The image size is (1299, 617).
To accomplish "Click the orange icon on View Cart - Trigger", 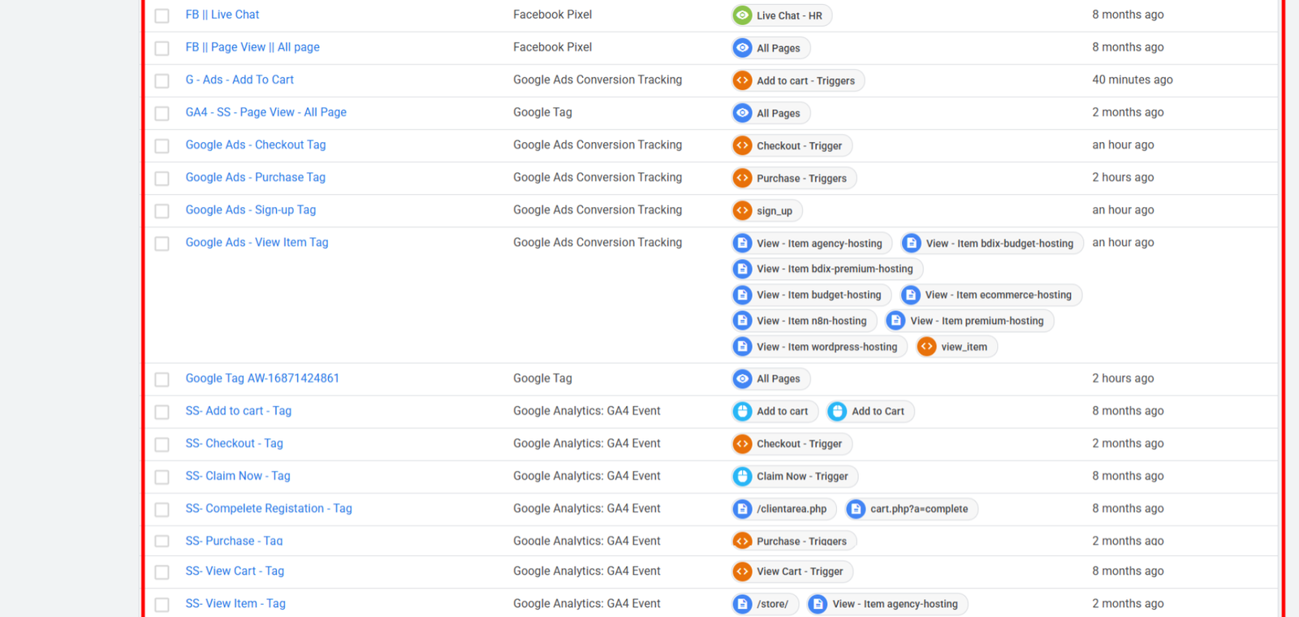I will point(742,572).
